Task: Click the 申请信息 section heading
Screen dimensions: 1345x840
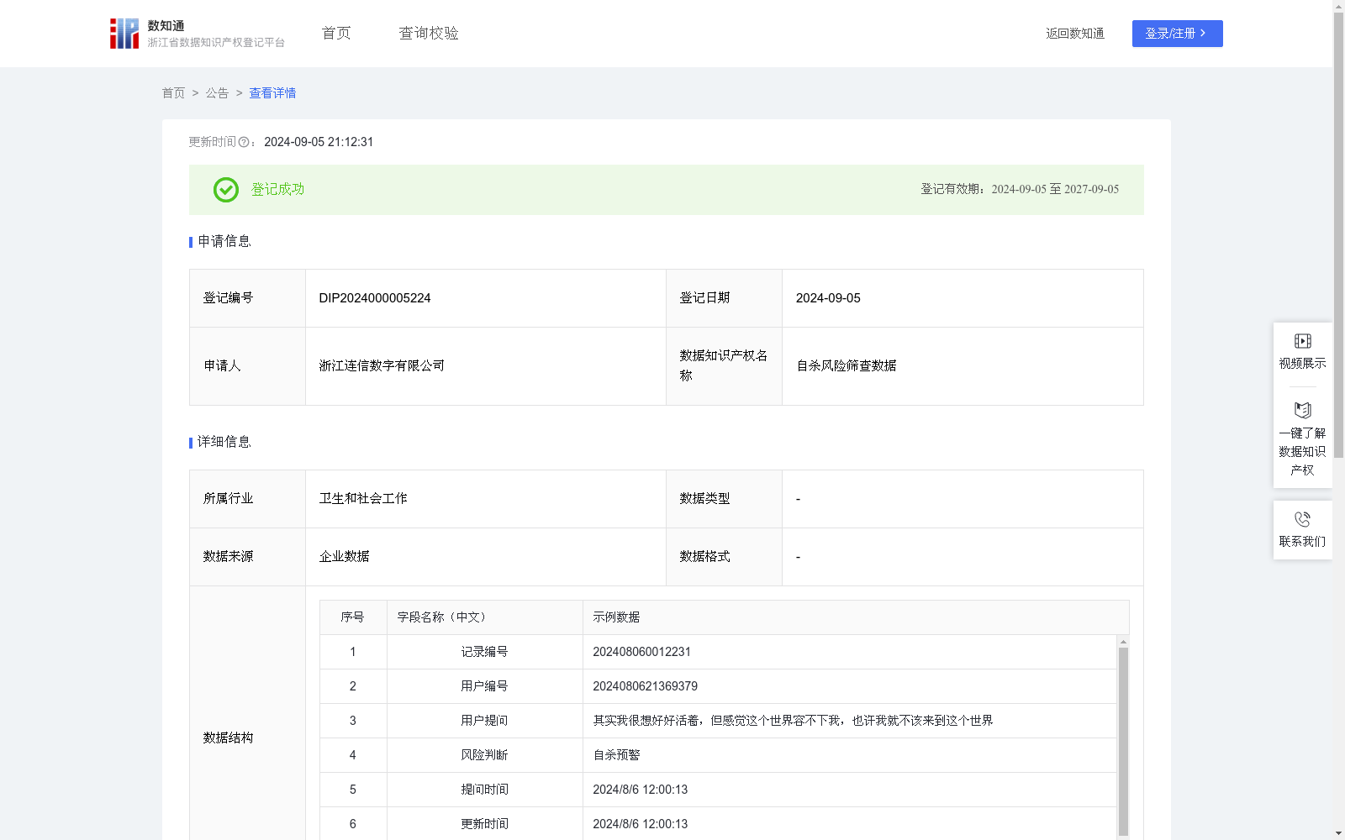Action: tap(224, 242)
